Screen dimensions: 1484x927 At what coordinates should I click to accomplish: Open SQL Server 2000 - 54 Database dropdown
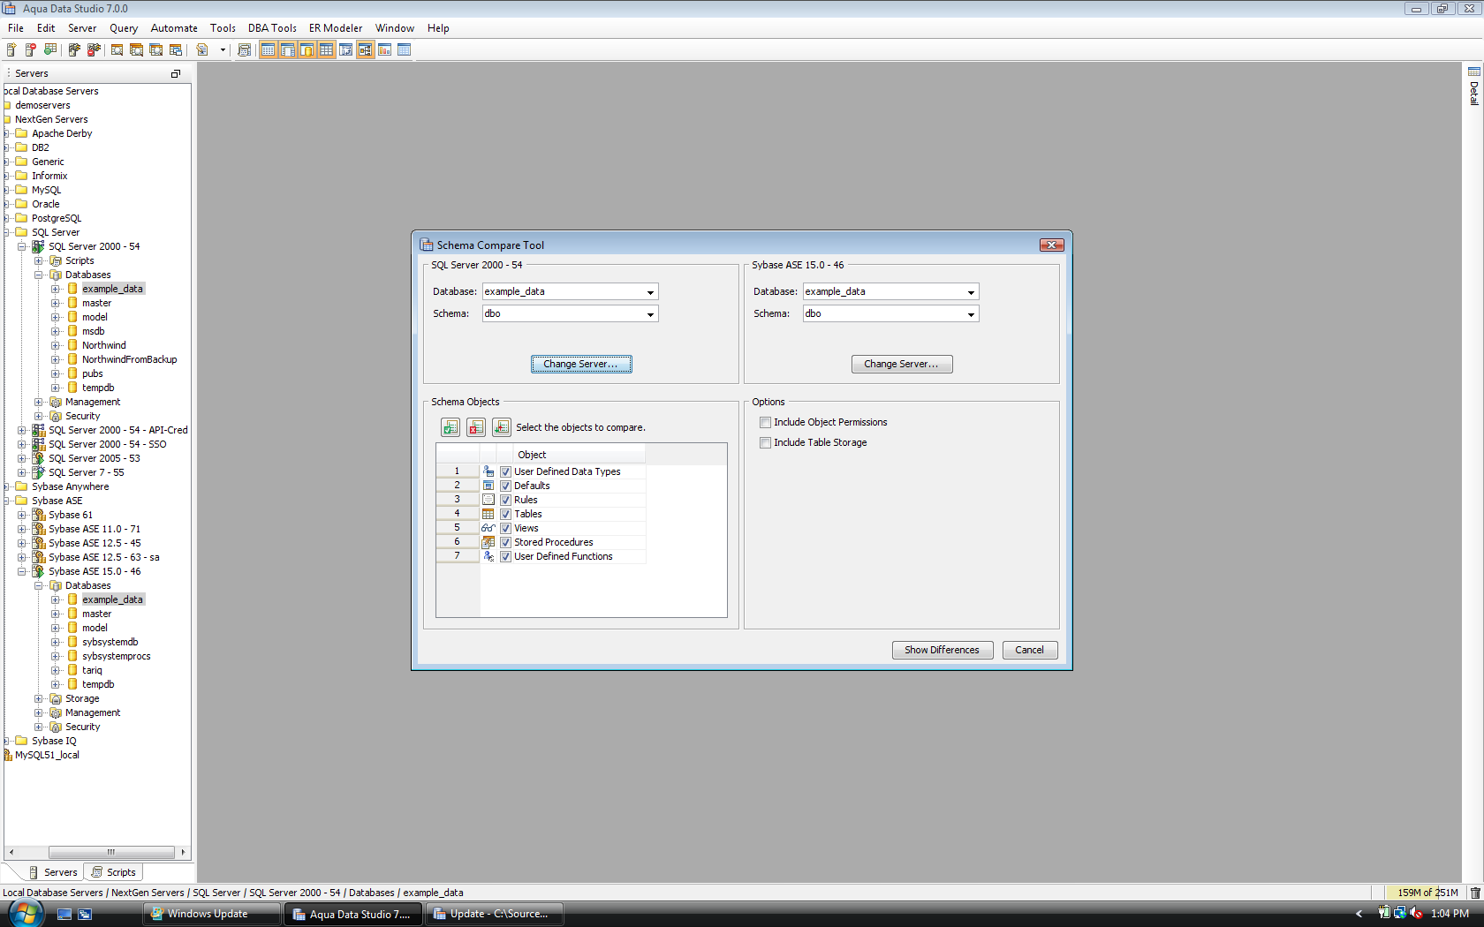[650, 291]
